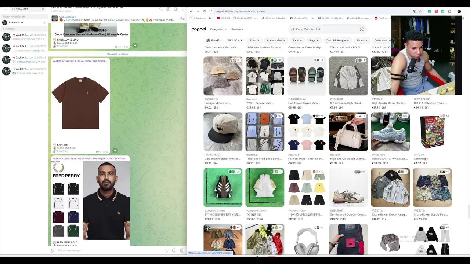Expand the Browse menu
Viewport: 470px width, 264px height.
click(x=237, y=29)
